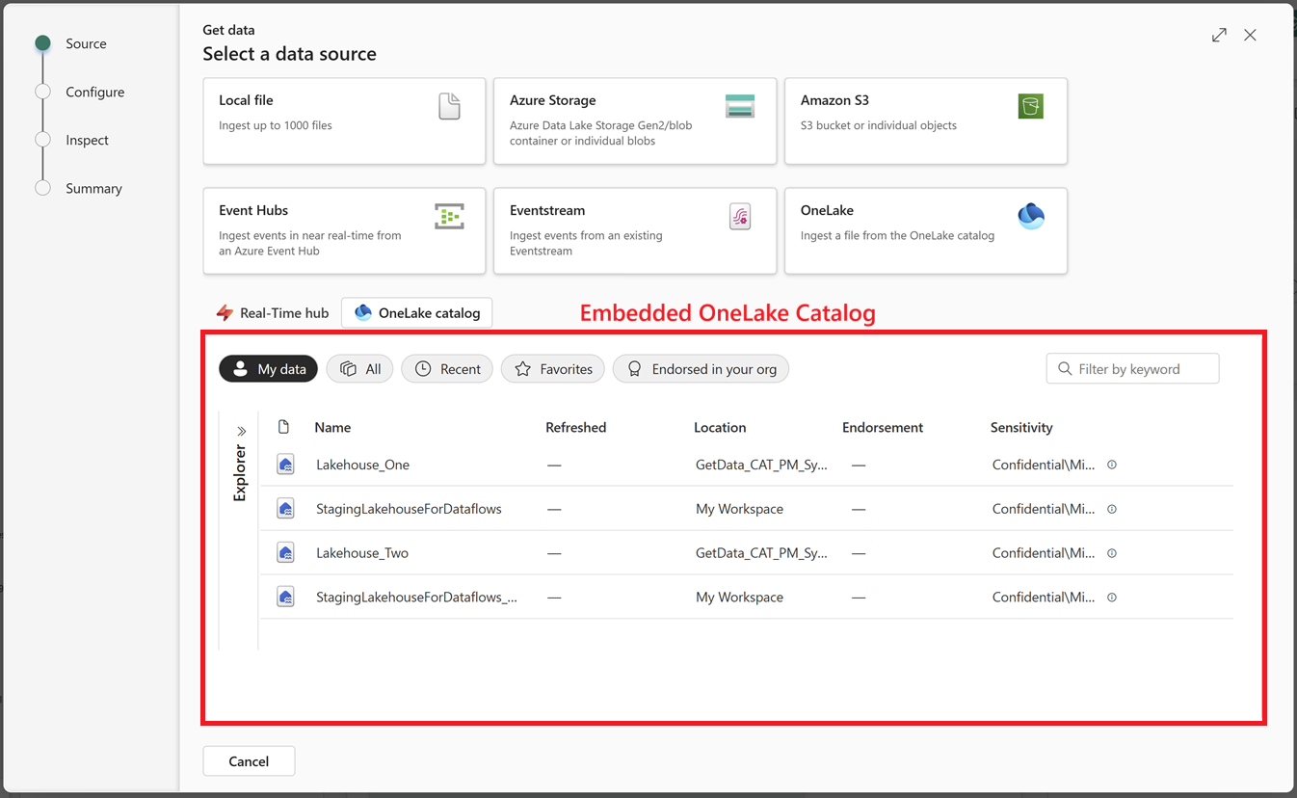
Task: Go to the Configure step
Action: pyautogui.click(x=80, y=92)
